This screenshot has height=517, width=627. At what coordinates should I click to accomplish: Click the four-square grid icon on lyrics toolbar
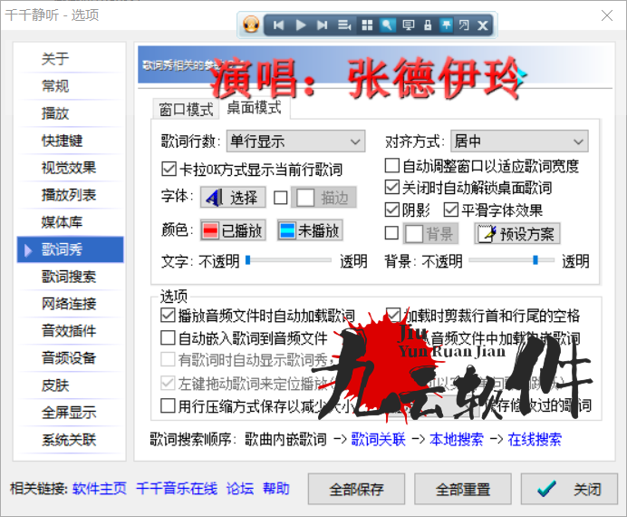point(367,25)
